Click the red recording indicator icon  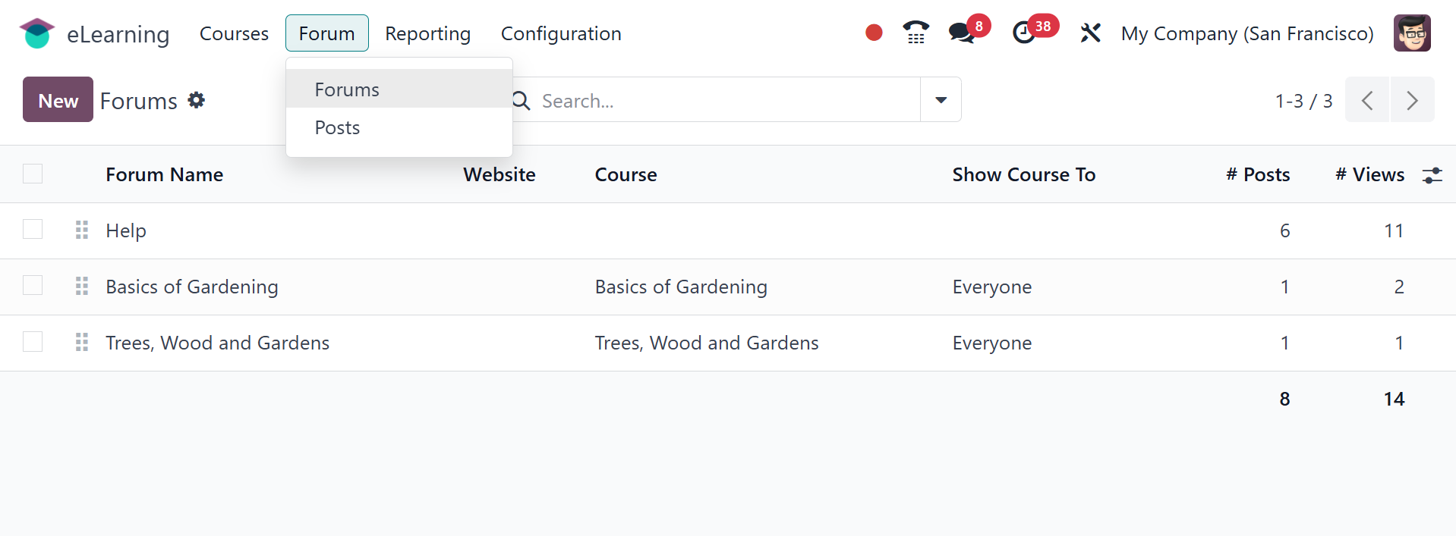(x=874, y=33)
